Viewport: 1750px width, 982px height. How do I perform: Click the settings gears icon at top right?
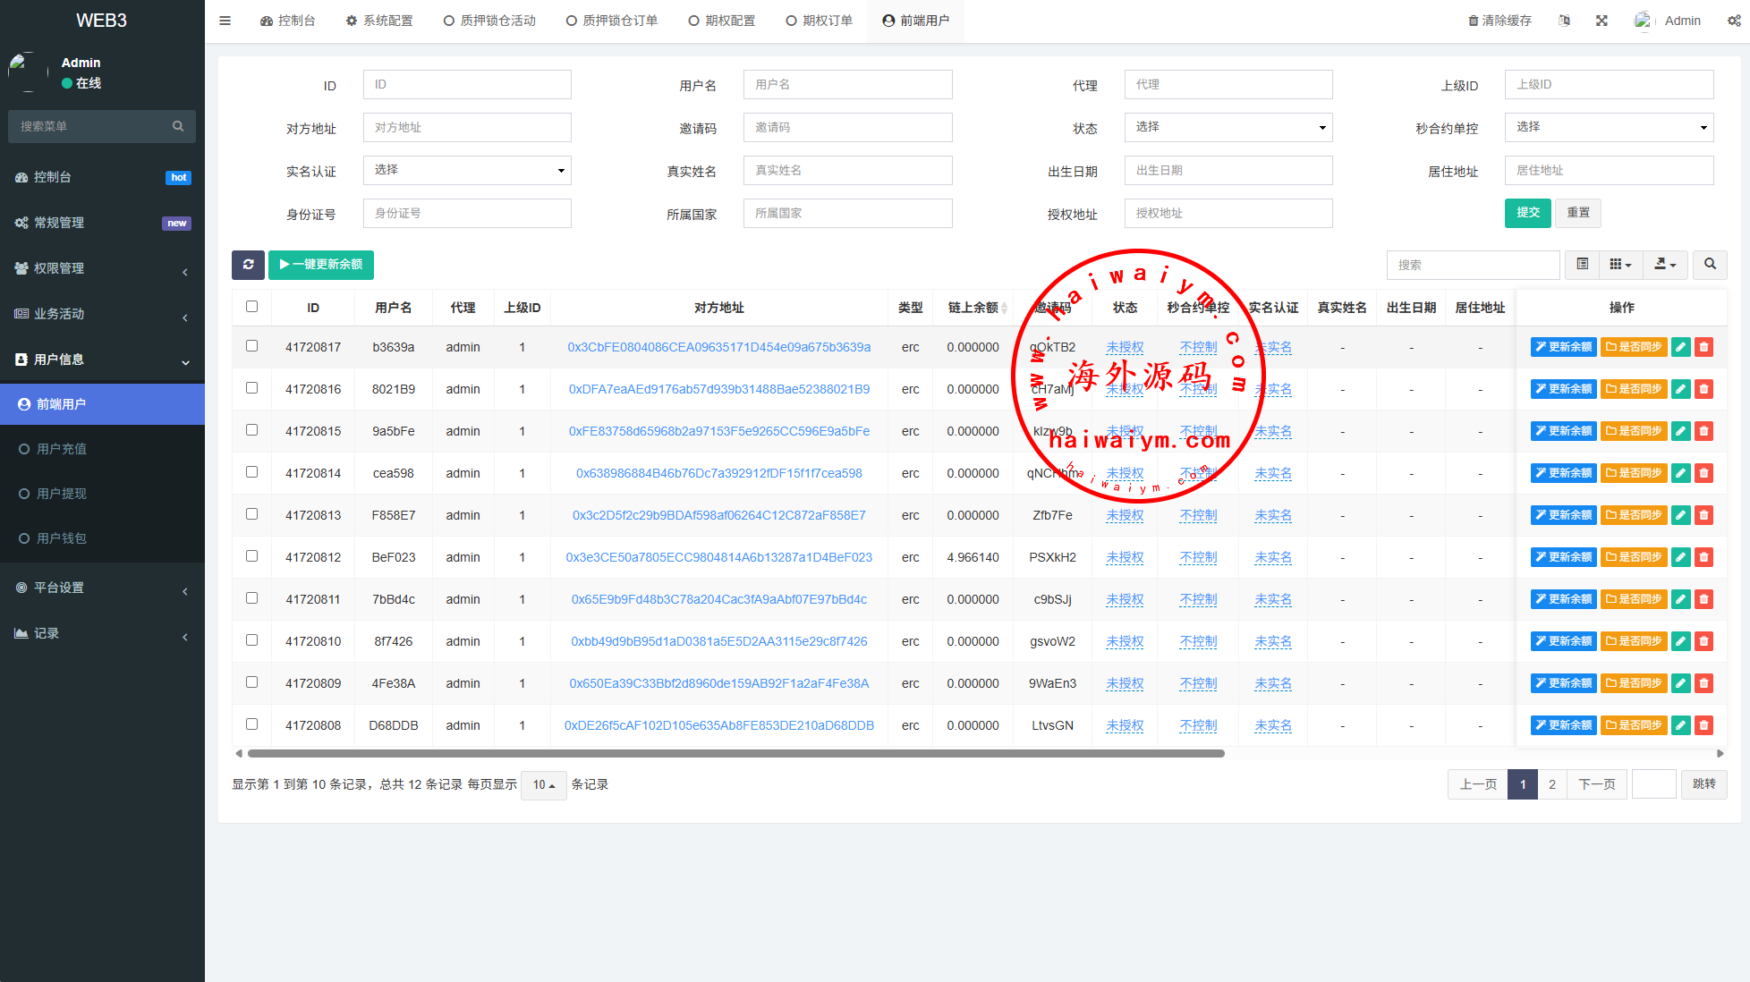click(x=1733, y=21)
